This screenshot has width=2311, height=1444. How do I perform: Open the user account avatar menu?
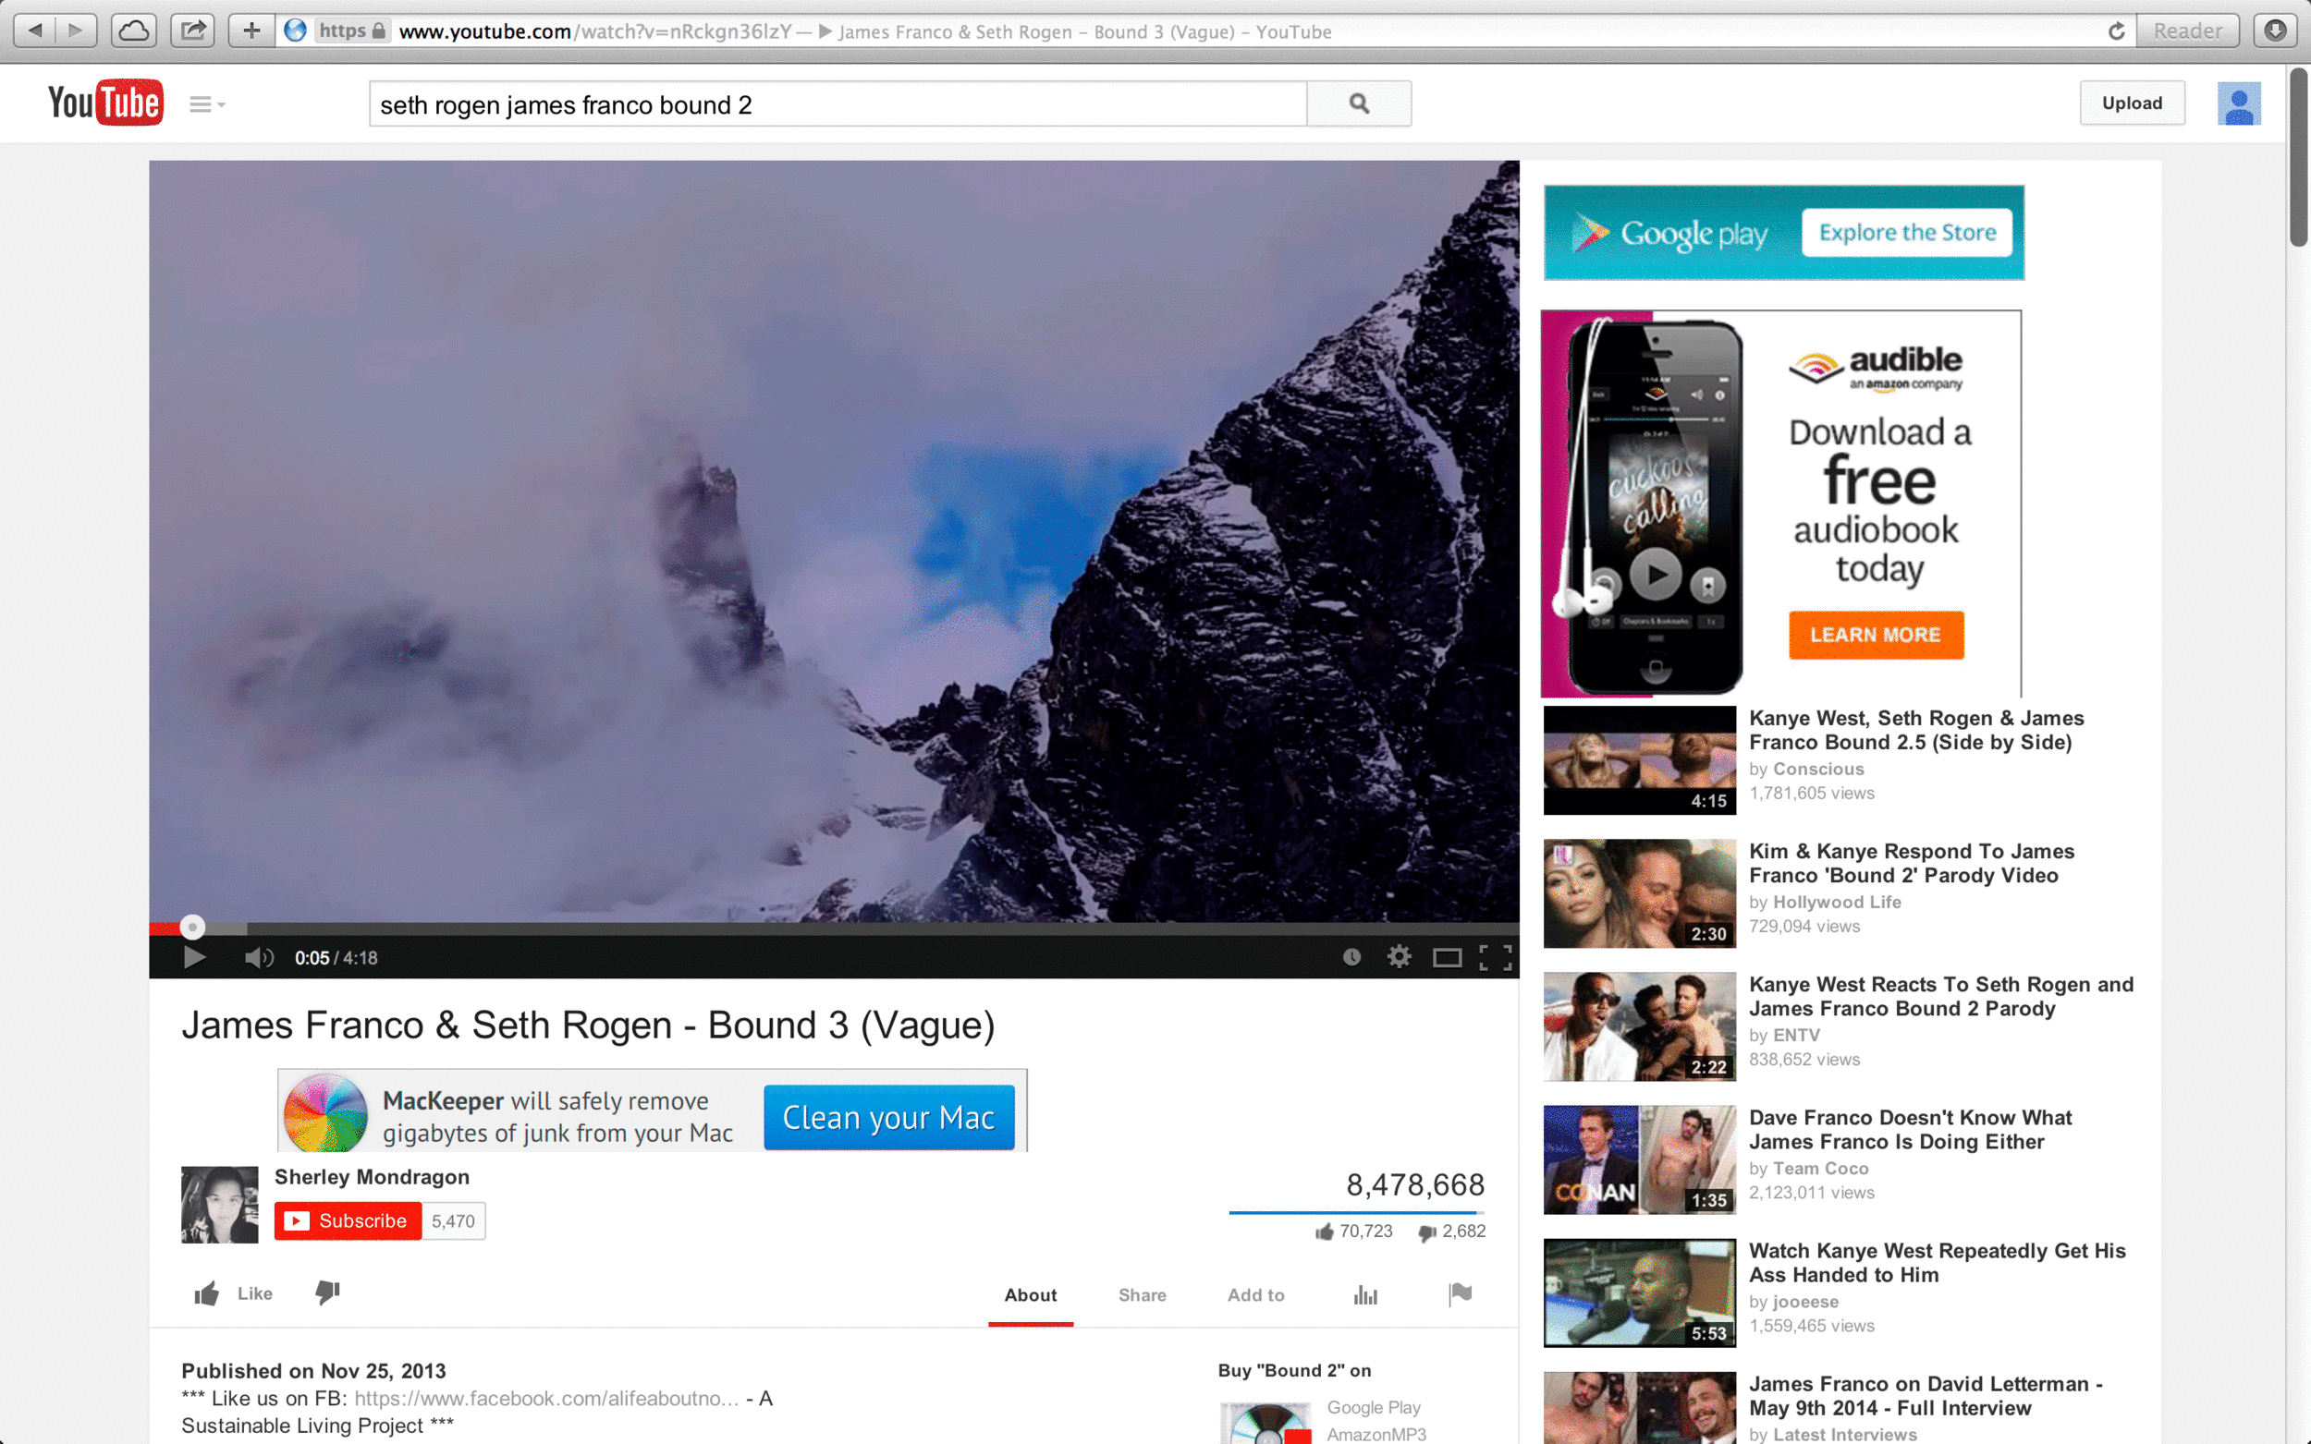tap(2237, 103)
